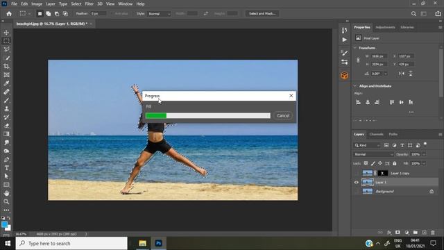
Task: Click the foreground color swatch
Action: pyautogui.click(x=4, y=224)
